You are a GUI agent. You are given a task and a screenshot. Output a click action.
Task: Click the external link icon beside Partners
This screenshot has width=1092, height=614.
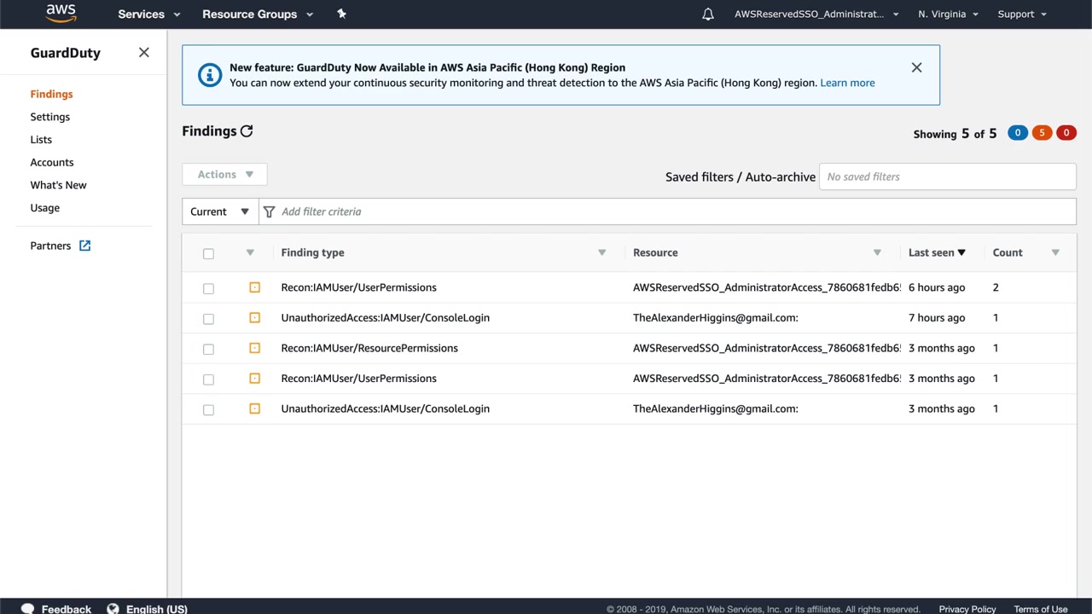pos(84,246)
